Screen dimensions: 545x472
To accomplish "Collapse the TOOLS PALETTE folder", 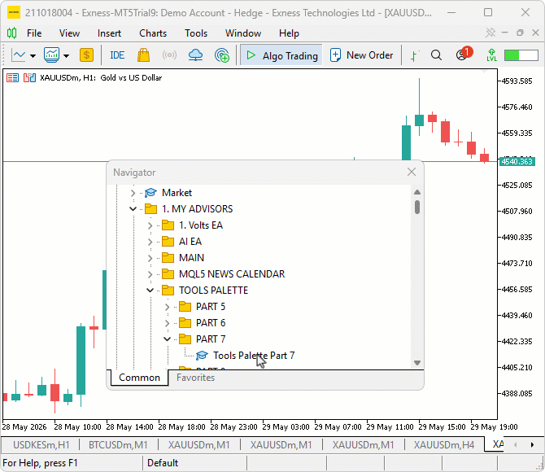I will pyautogui.click(x=150, y=291).
